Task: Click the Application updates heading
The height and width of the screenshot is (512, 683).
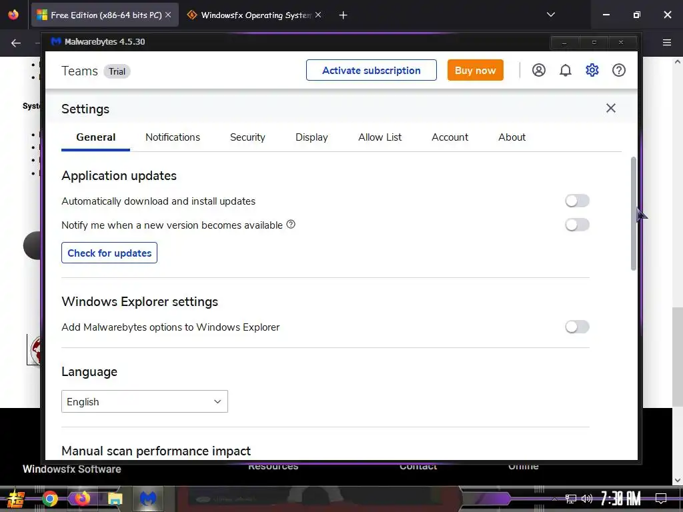Action: pyautogui.click(x=119, y=175)
